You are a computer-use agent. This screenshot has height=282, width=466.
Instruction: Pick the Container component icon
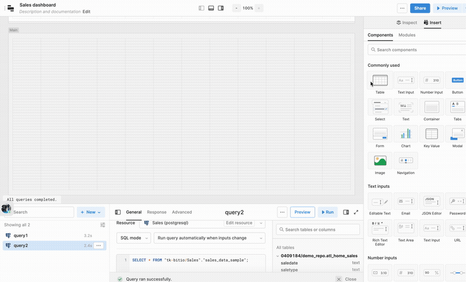click(432, 107)
